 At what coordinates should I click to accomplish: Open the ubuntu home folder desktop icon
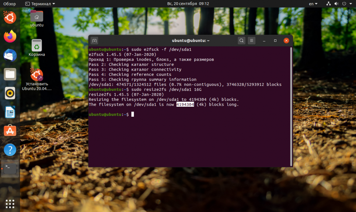(x=36, y=19)
